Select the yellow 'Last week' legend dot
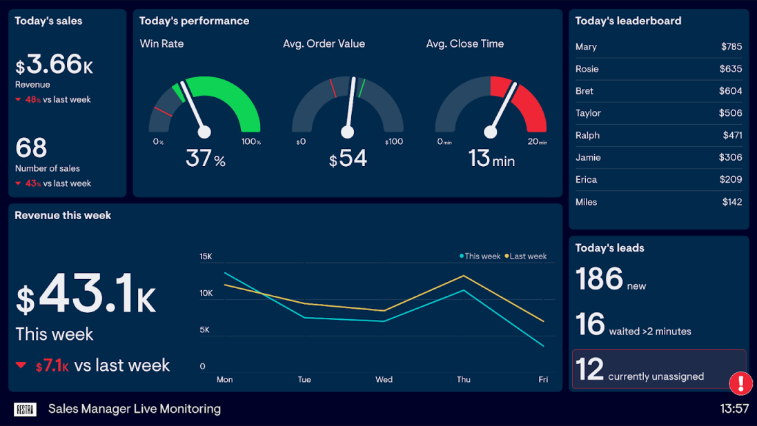 pos(507,256)
